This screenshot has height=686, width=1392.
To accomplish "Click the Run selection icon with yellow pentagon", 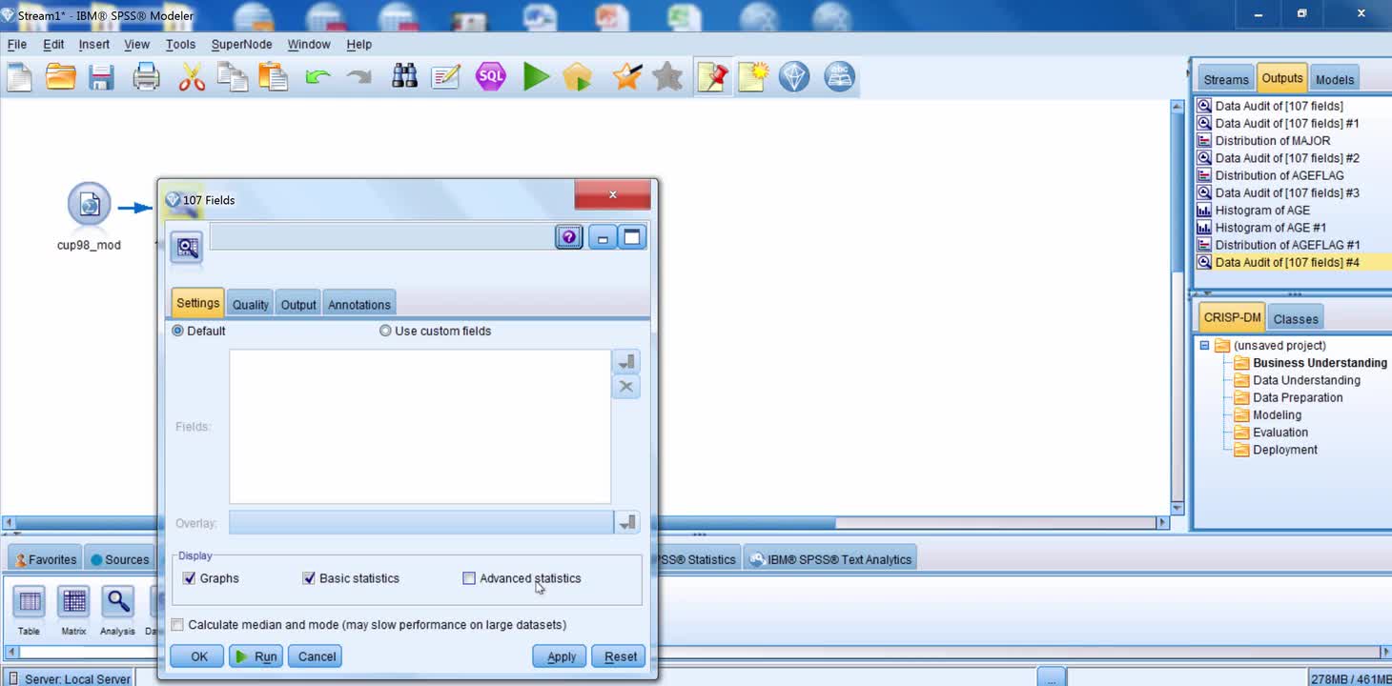I will click(x=578, y=77).
